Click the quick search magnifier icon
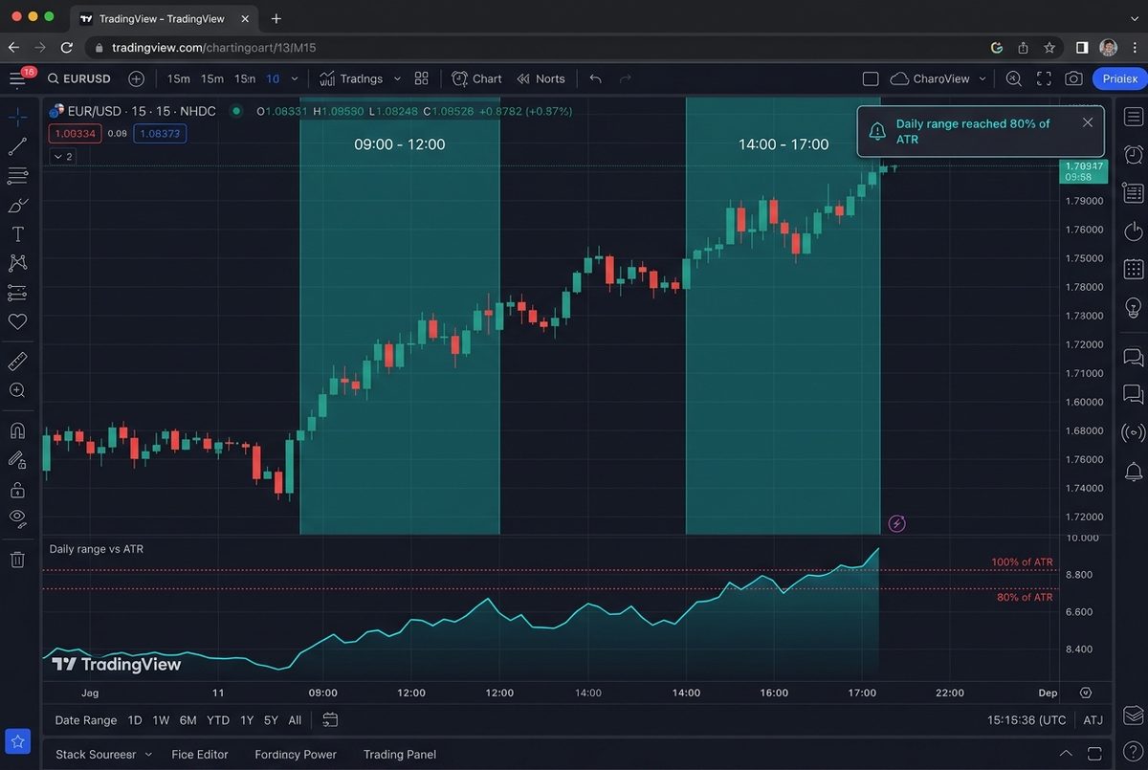Viewport: 1148px width, 770px height. click(x=1013, y=78)
